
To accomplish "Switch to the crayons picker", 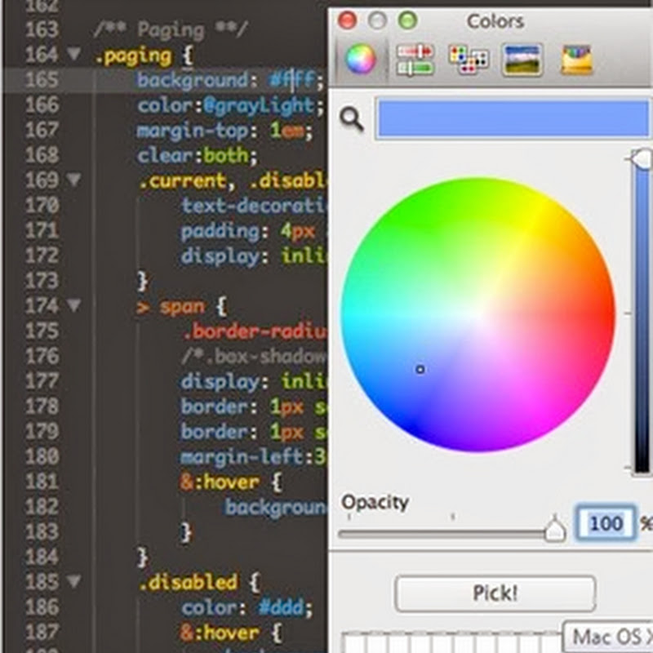I will [577, 60].
